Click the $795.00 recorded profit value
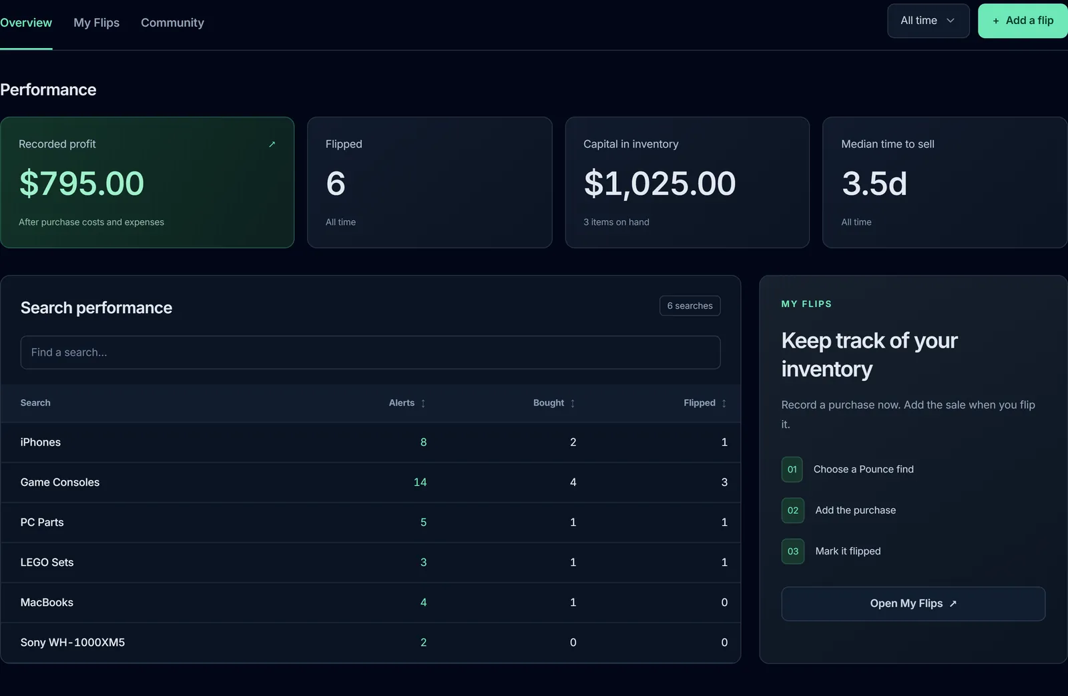1068x696 pixels. point(81,184)
